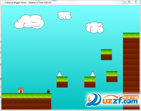The height and width of the screenshot is (111, 141).
Task: Click the grass top of tall pillar
Action: (131, 35)
